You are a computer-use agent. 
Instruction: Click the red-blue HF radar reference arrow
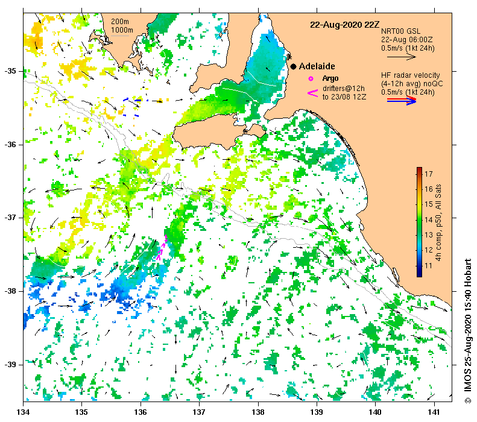pyautogui.click(x=402, y=100)
